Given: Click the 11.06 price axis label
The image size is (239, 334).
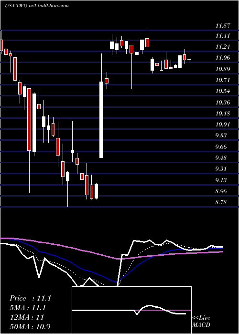Looking at the screenshot, I should 223,58.
